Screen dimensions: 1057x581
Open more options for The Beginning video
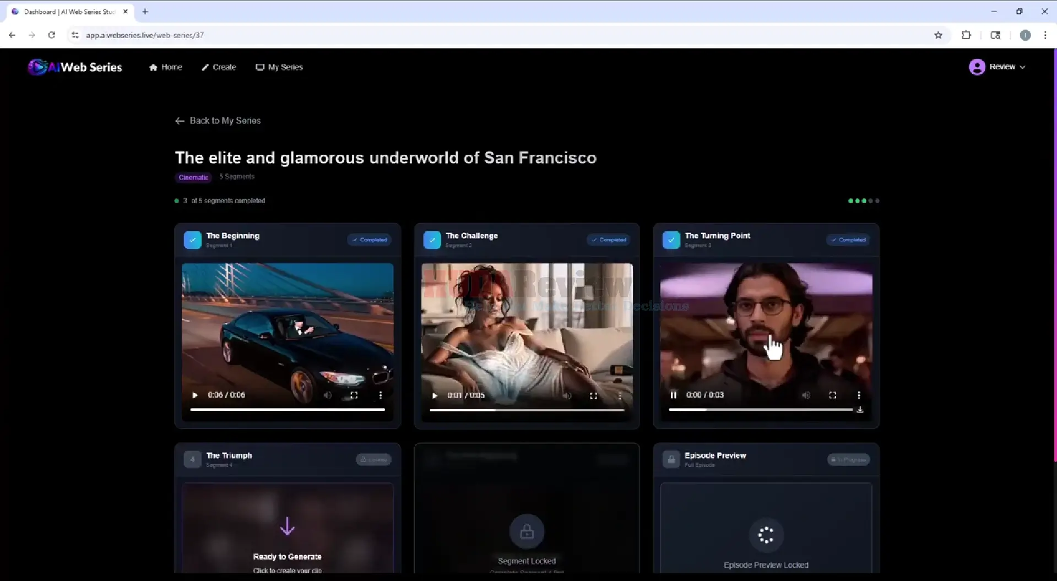click(380, 395)
